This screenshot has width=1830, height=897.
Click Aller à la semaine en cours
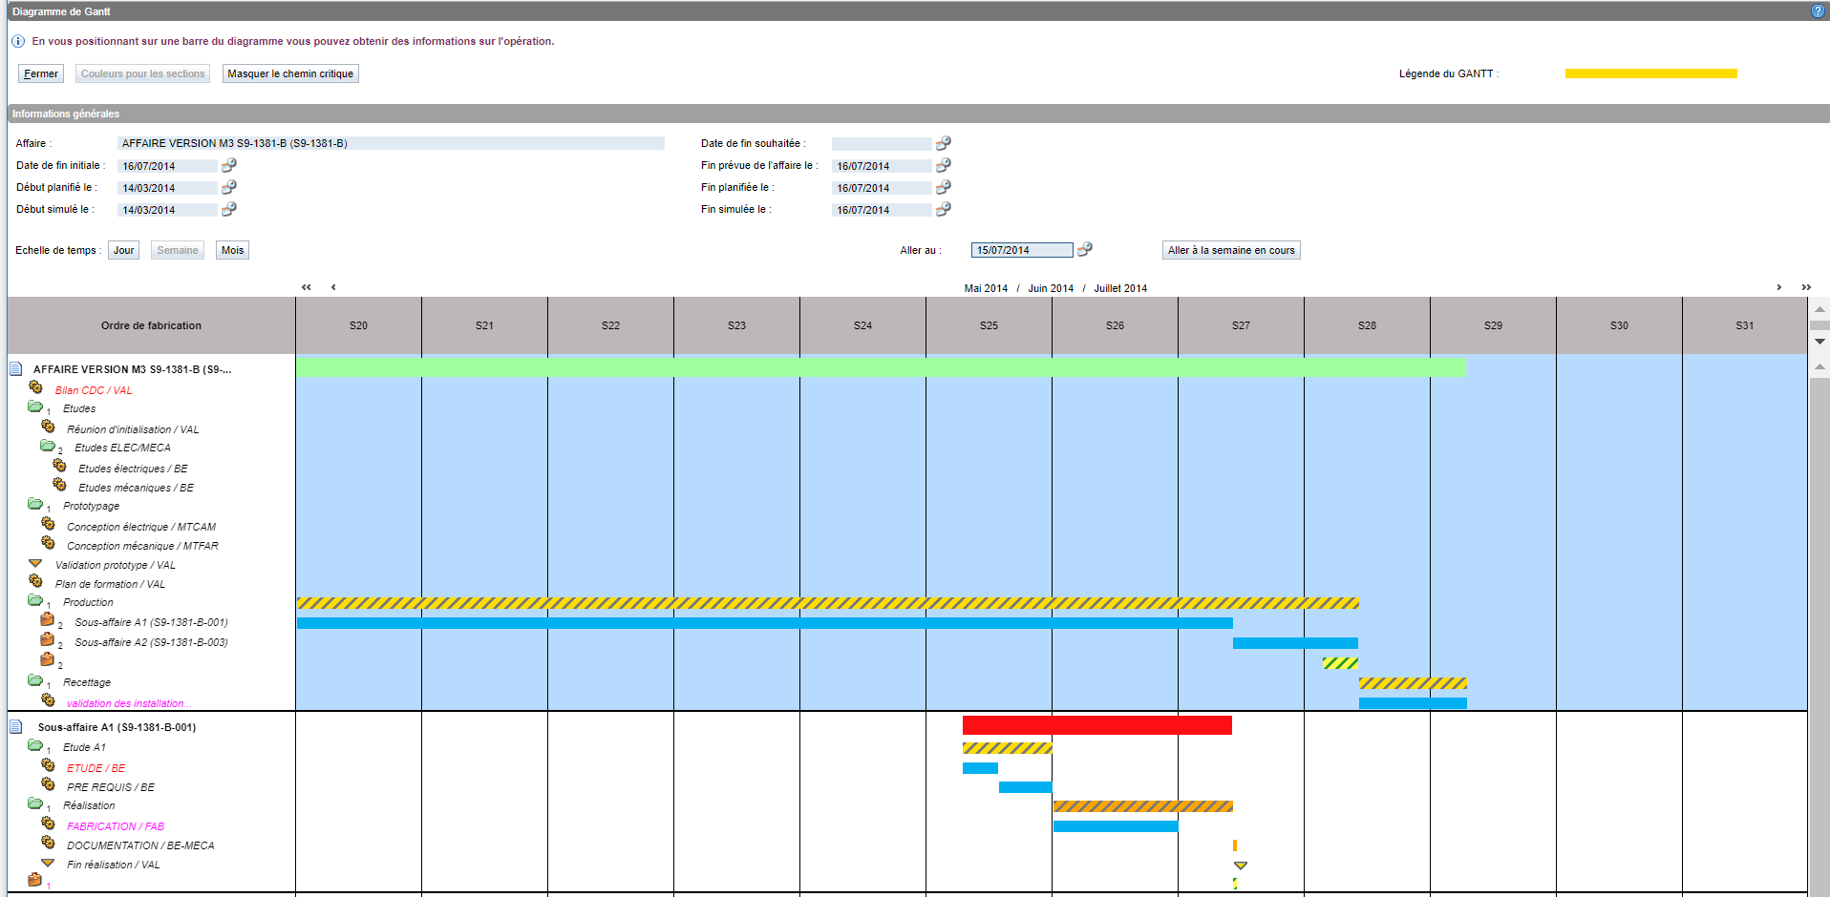click(x=1231, y=250)
